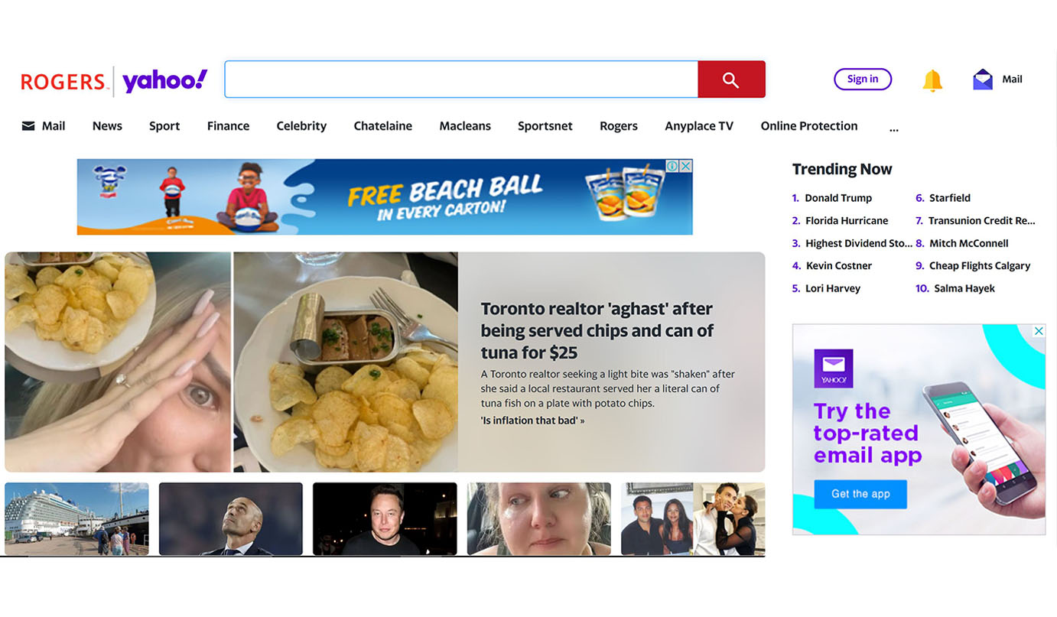Open the Finance navigation tab
1057x617 pixels.
pos(228,126)
